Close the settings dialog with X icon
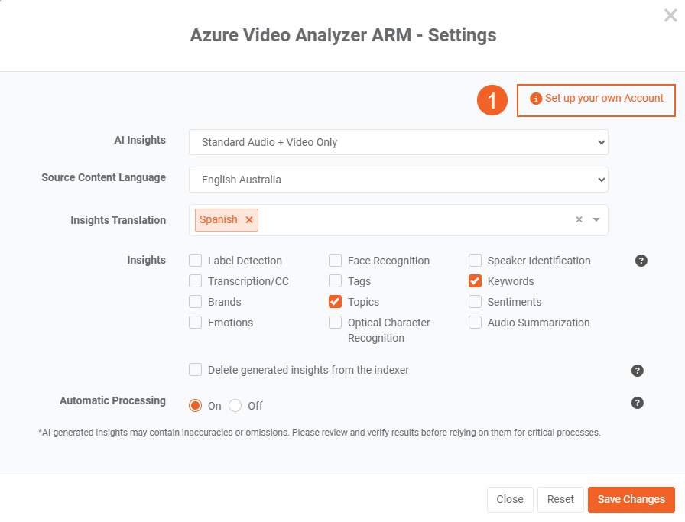Image resolution: width=685 pixels, height=522 pixels. pos(670,16)
